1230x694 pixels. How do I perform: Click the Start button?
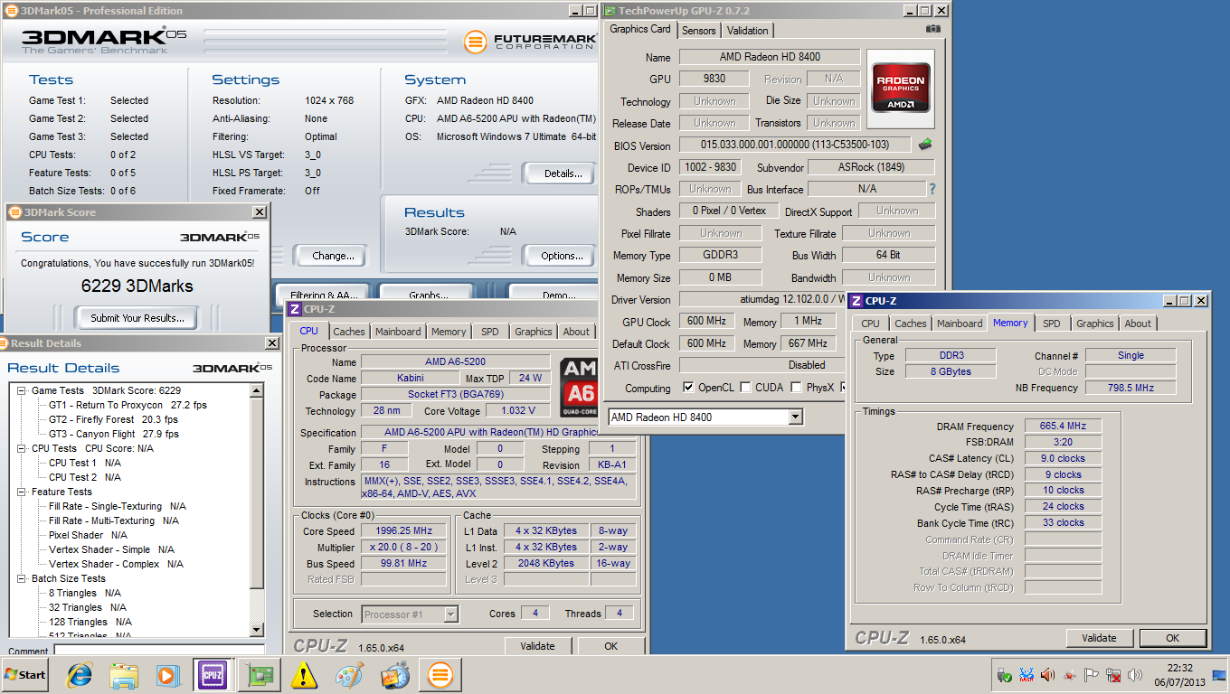click(x=26, y=675)
